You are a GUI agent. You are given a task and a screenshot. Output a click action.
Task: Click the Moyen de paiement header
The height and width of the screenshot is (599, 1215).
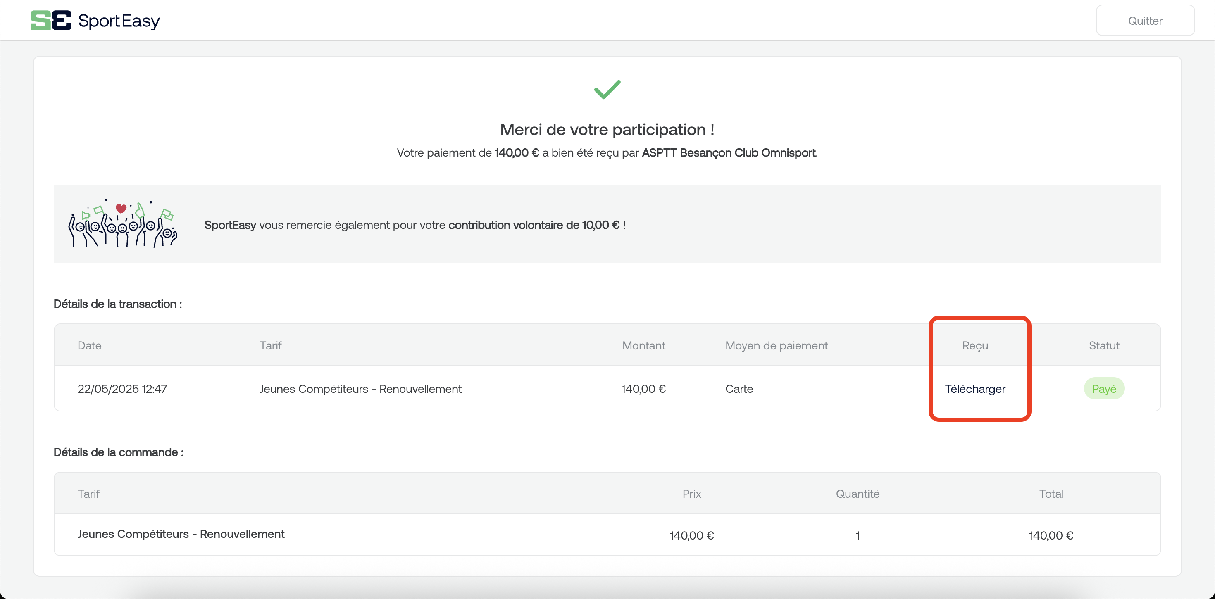[777, 346]
